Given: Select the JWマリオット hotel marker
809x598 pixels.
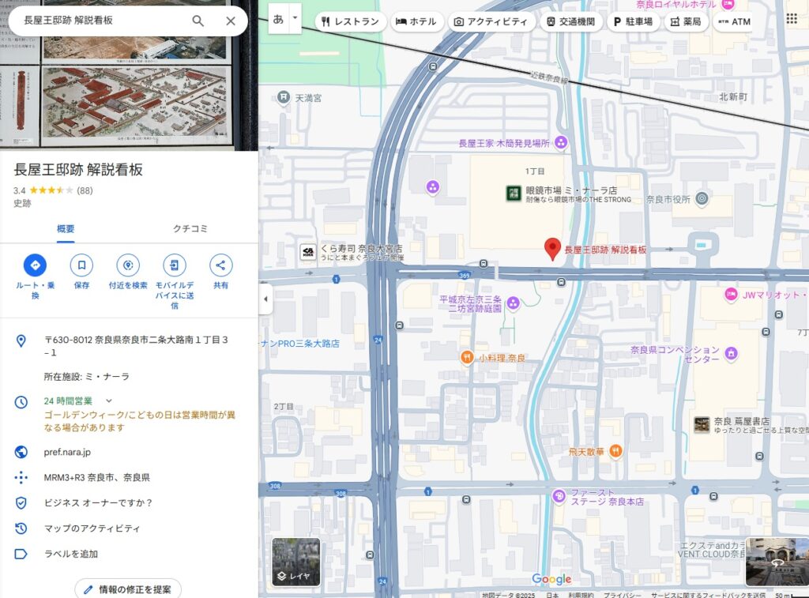Looking at the screenshot, I should pyautogui.click(x=731, y=294).
